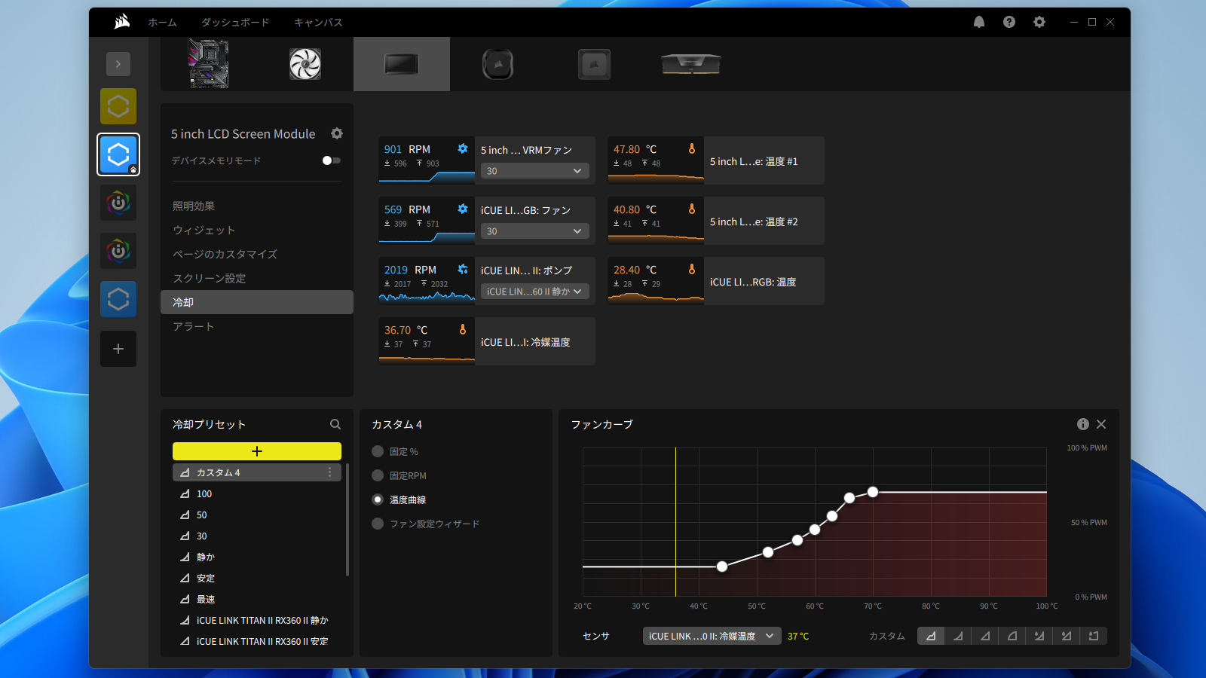Click the yellow hexagon profile icon in sidebar
The height and width of the screenshot is (678, 1206).
click(x=118, y=106)
